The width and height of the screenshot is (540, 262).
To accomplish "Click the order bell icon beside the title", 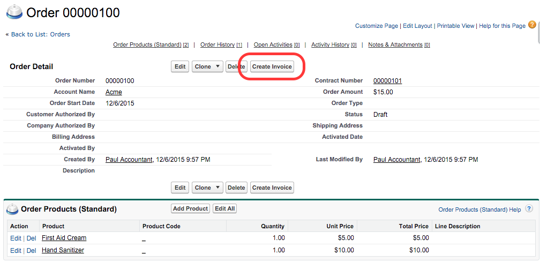I will tap(13, 12).
